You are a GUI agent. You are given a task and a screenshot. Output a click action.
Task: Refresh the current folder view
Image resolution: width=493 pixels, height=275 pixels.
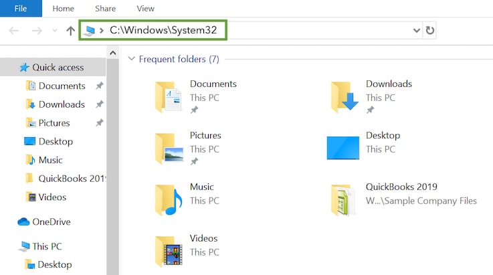tap(430, 31)
